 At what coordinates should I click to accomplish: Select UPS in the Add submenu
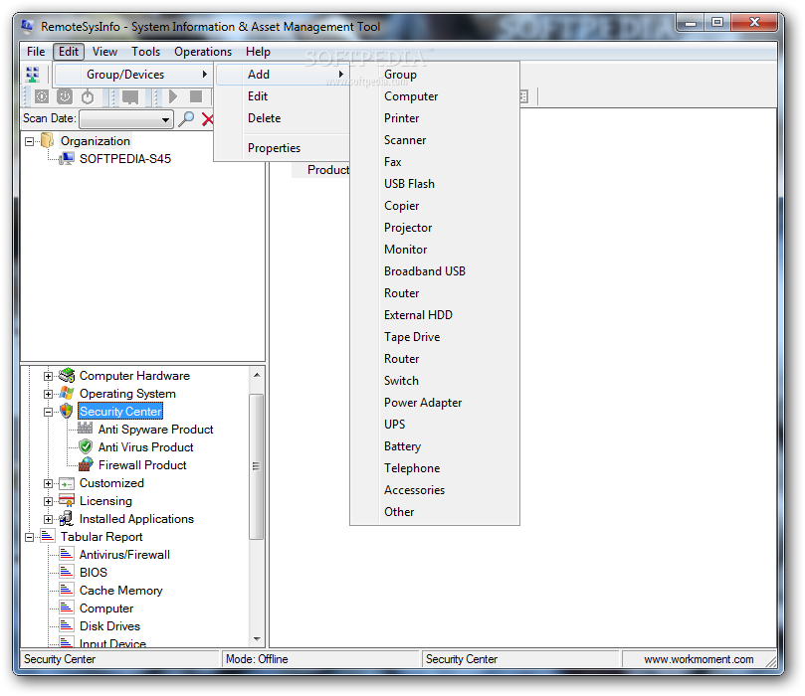tap(434, 425)
